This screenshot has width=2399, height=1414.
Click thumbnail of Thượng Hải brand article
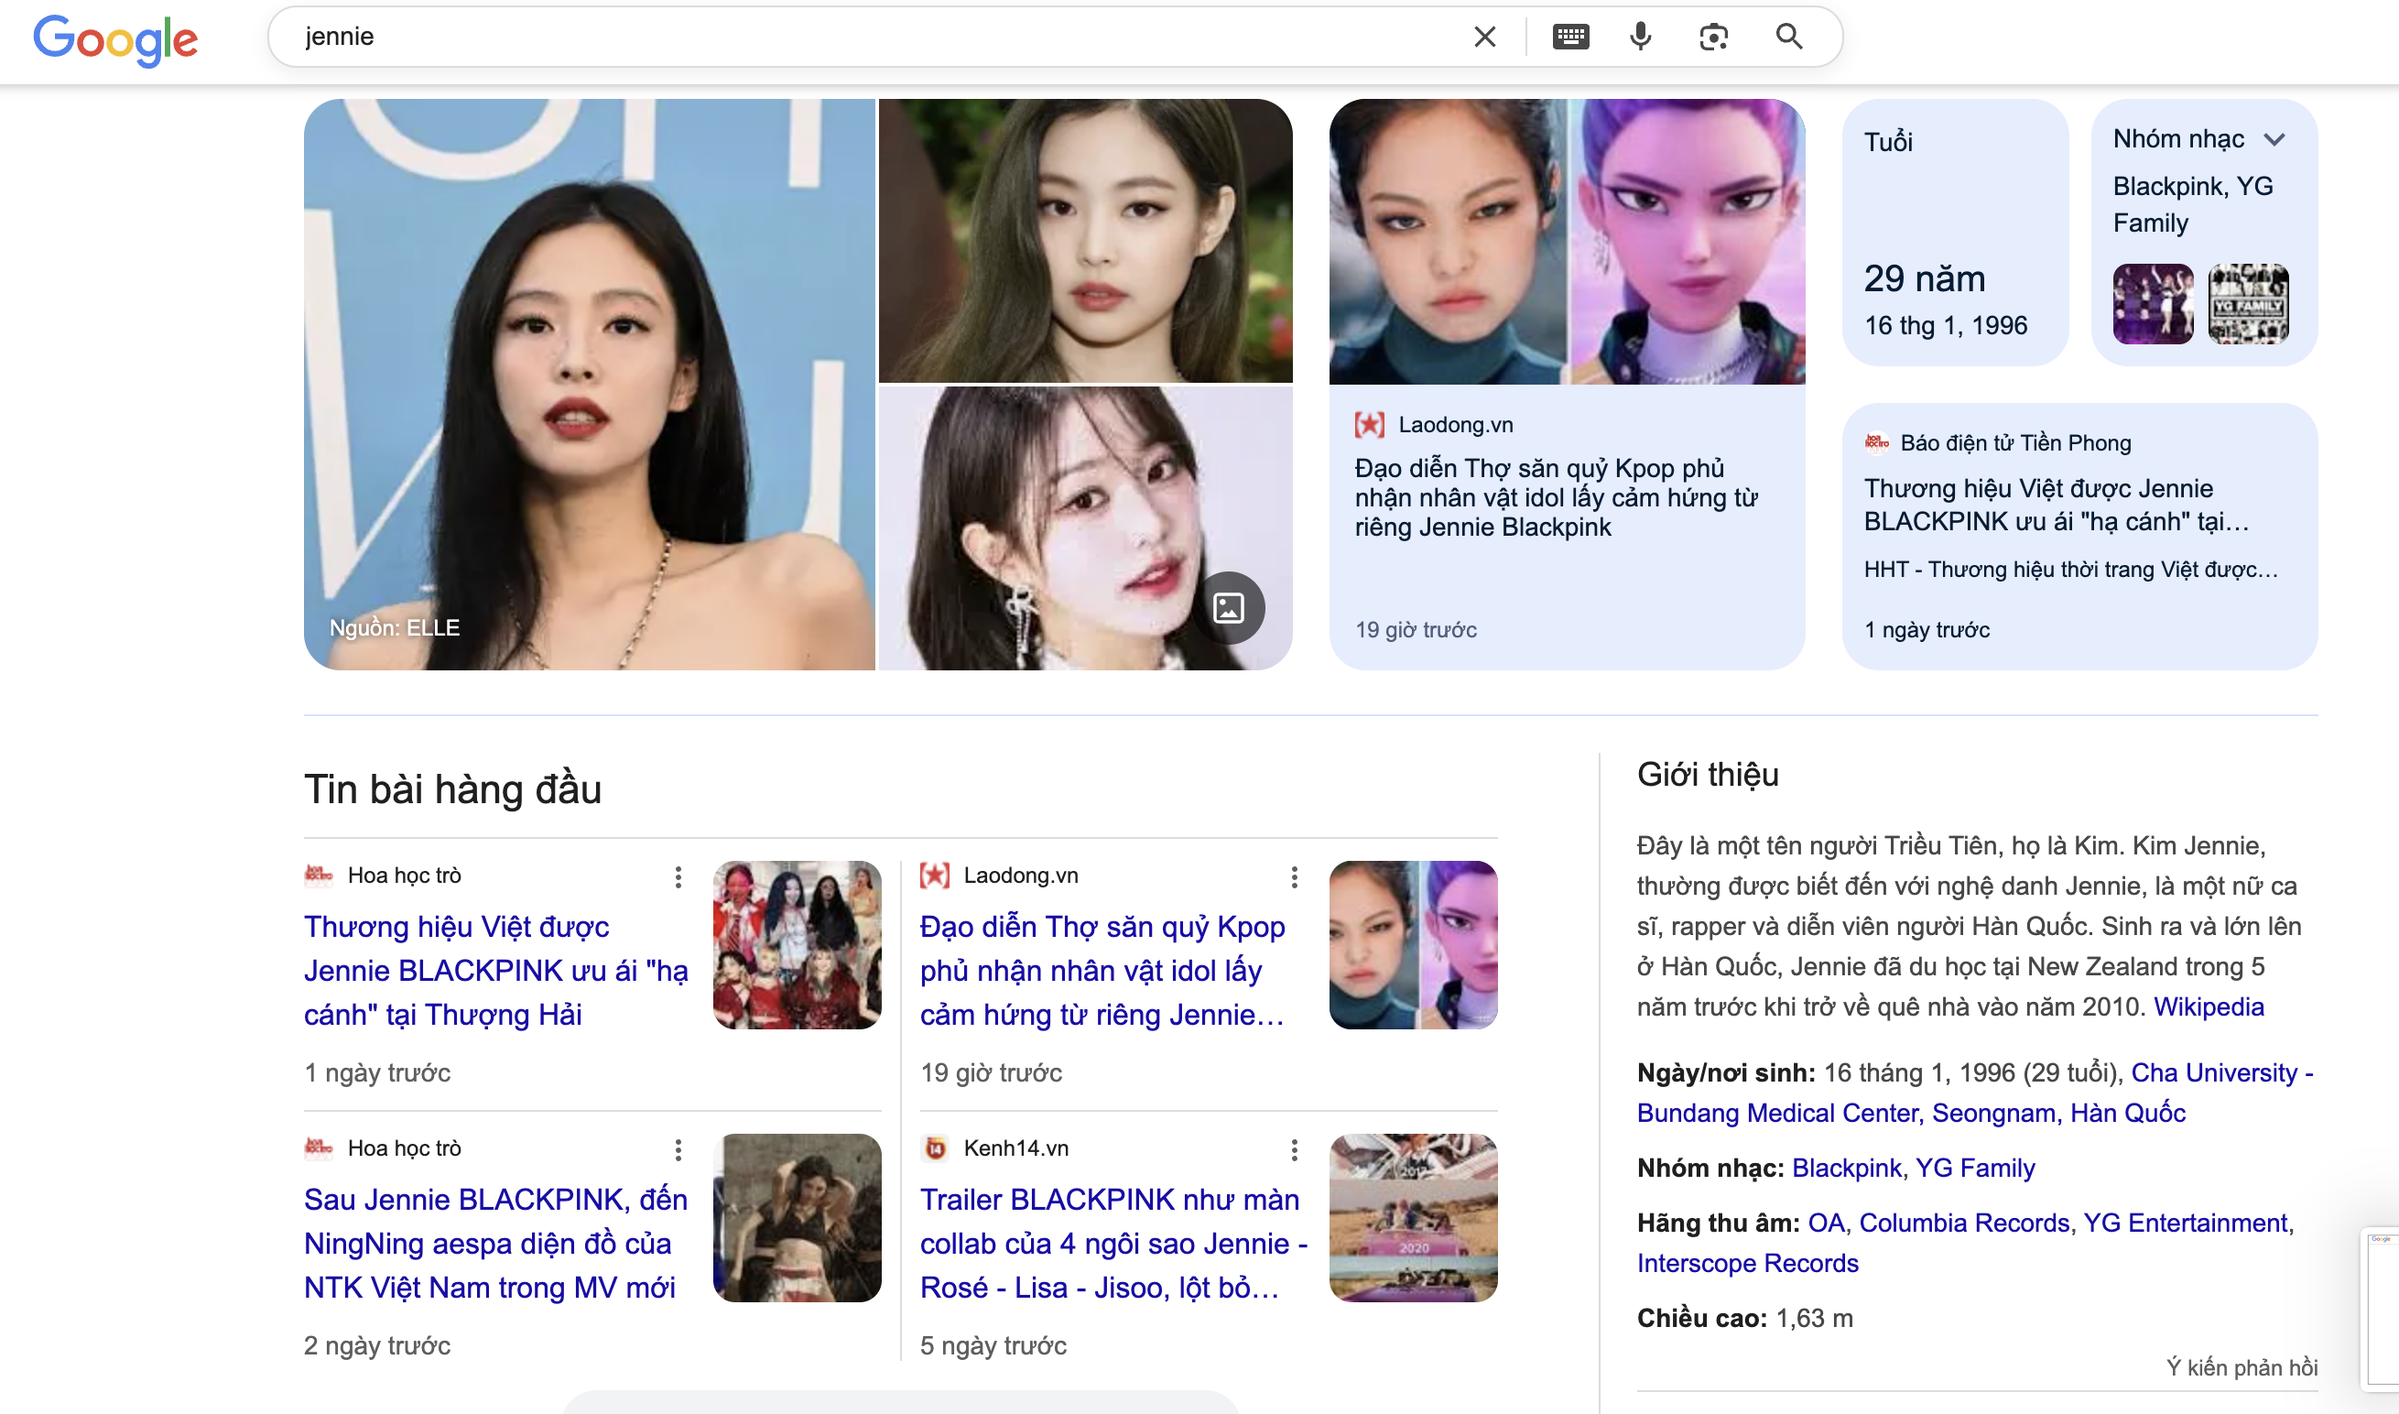pyautogui.click(x=798, y=945)
